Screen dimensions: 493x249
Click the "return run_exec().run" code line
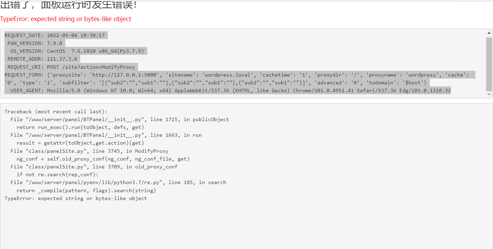coord(80,127)
